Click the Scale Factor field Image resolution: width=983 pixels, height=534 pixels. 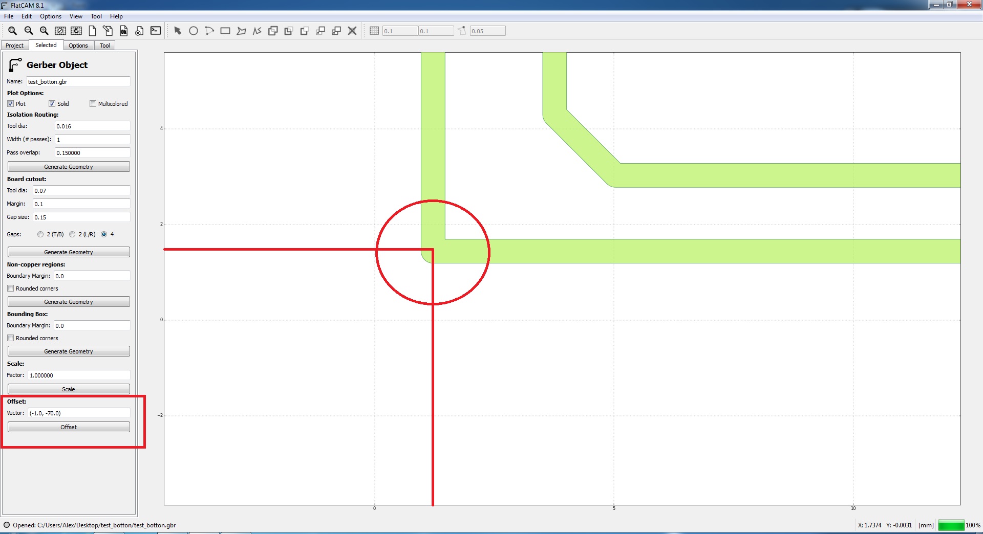[79, 375]
